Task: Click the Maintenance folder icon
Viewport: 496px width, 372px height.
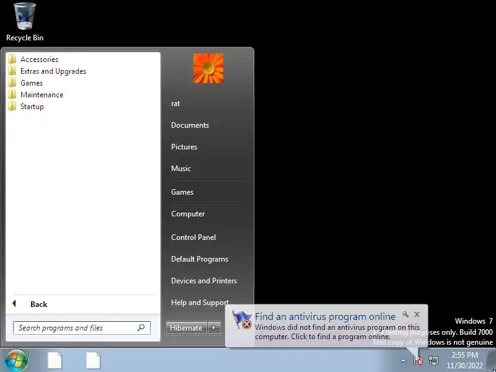Action: click(x=12, y=95)
